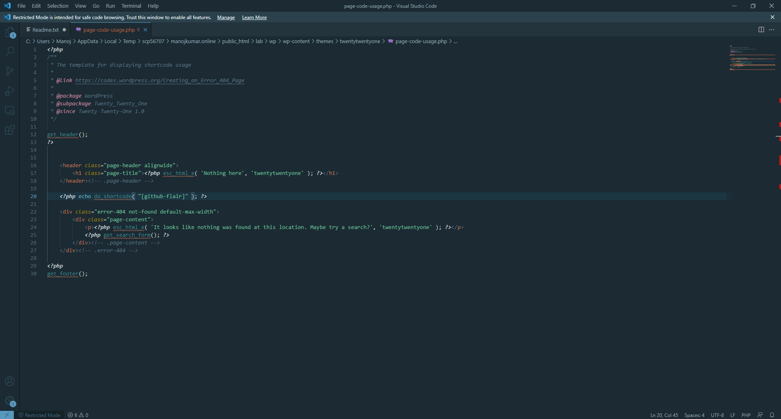781x419 pixels.
Task: Expand the twentytwentyone breadcrumb folder
Action: (360, 41)
